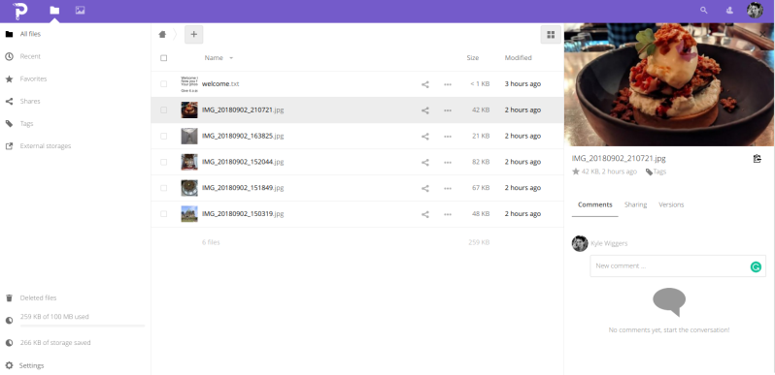Click the storage usage progress bar
The height and width of the screenshot is (375, 775).
(x=83, y=326)
